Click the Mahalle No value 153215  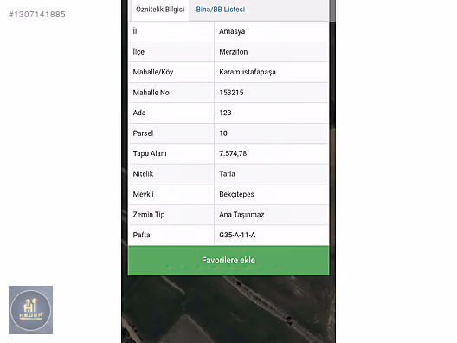tap(231, 93)
